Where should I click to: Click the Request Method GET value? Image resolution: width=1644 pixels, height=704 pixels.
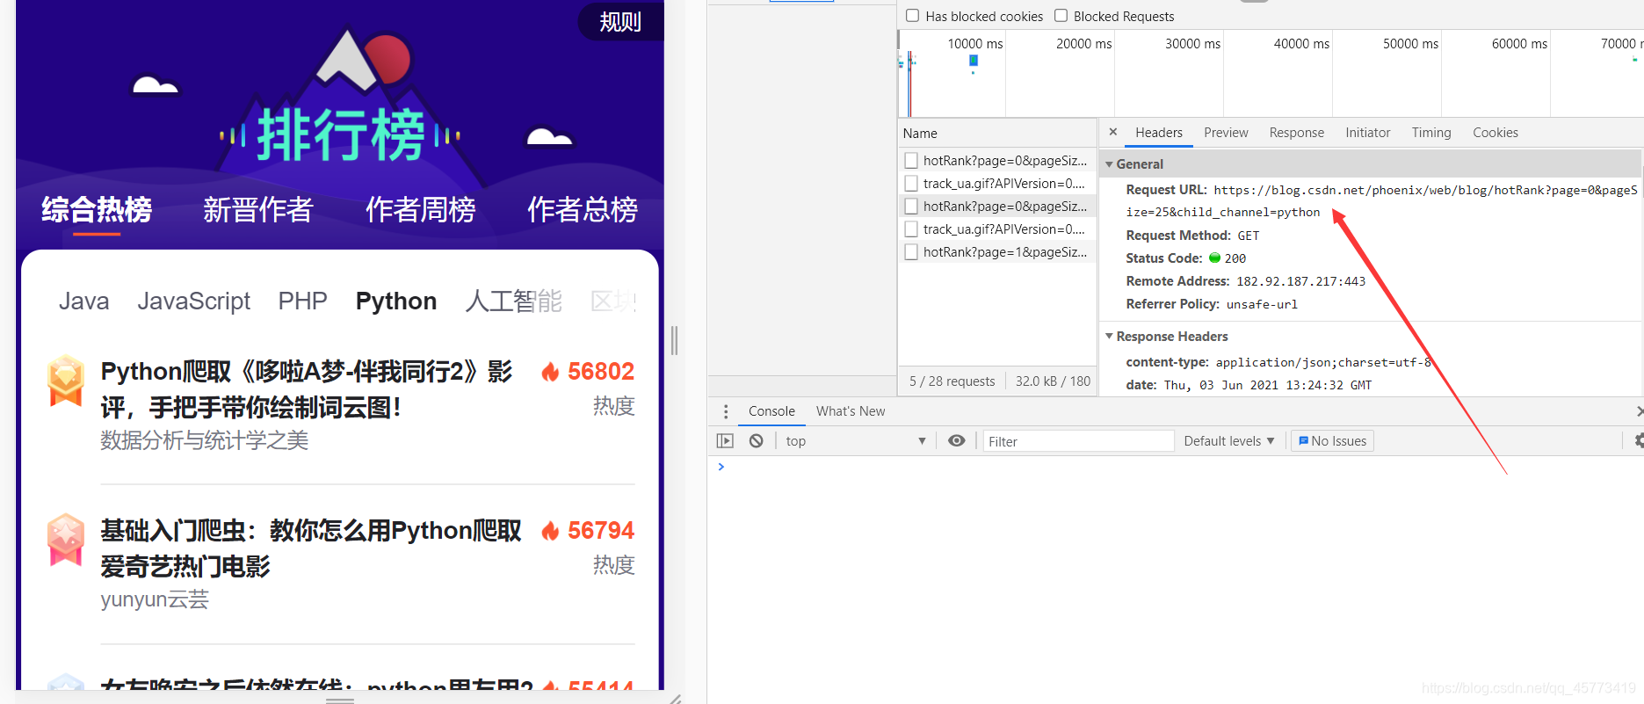[x=1249, y=236]
